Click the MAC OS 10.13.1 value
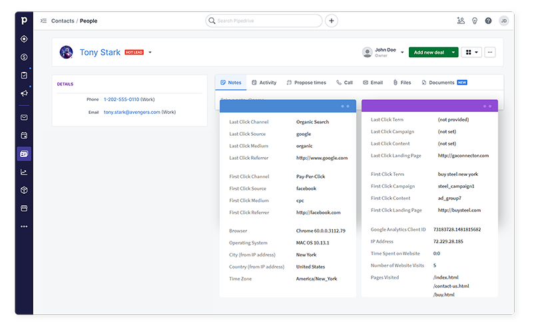 click(x=312, y=243)
